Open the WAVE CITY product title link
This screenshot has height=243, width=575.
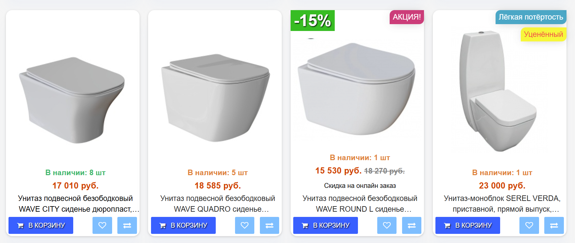coord(76,204)
